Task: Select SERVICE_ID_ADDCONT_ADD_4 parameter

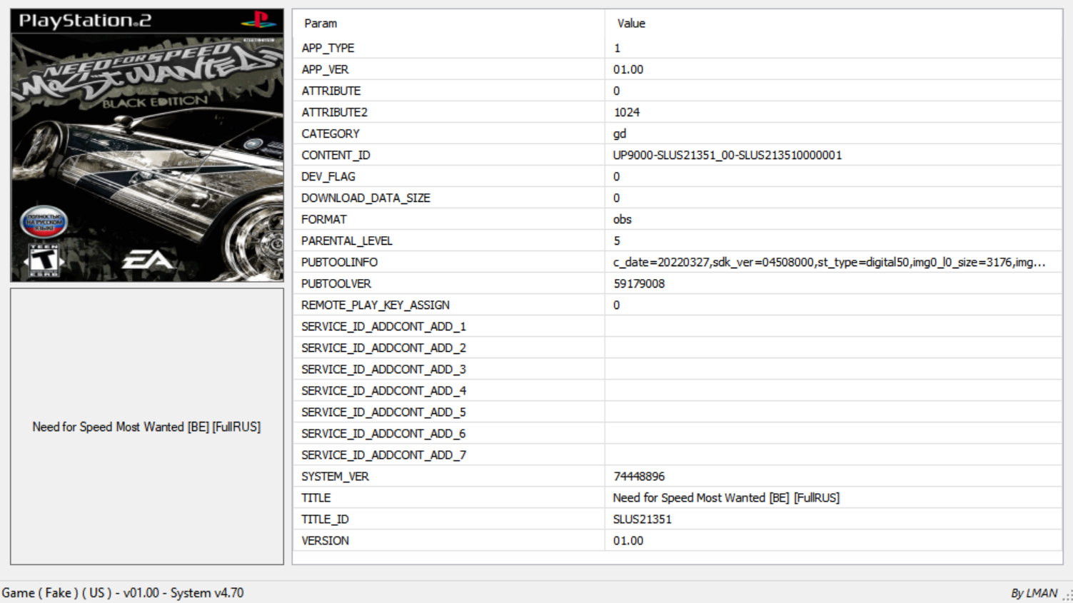Action: pos(383,390)
